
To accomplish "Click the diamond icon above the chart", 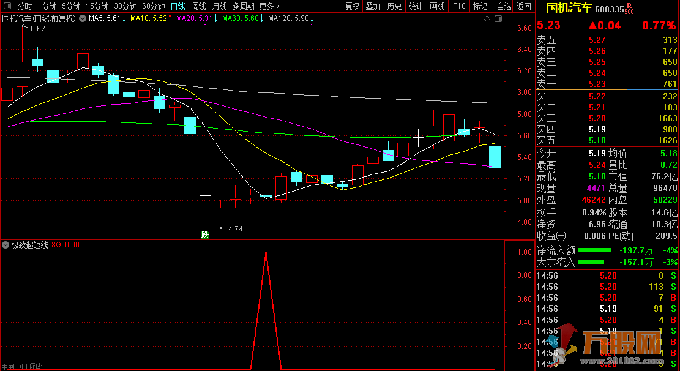I will point(487,18).
